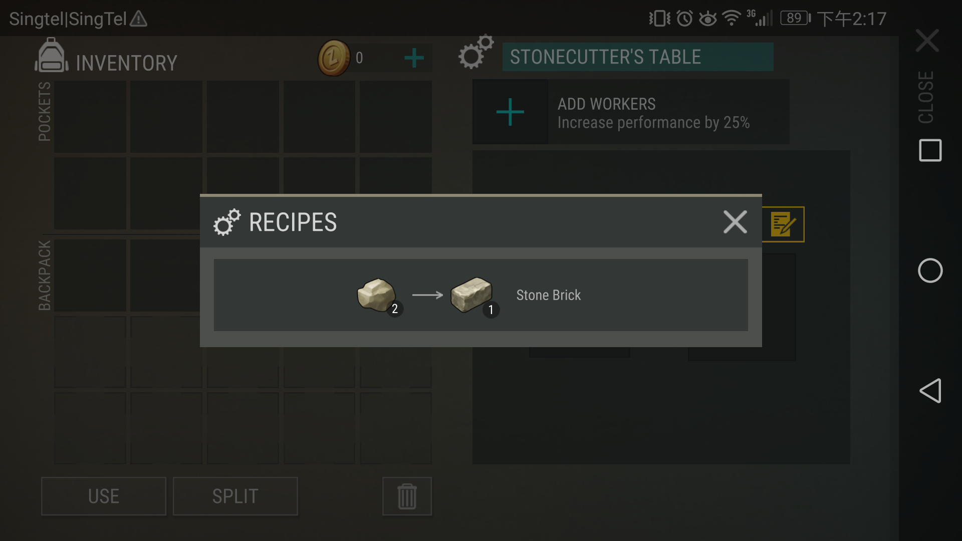Select the Stone Brick recipe row
The image size is (962, 541).
point(481,295)
